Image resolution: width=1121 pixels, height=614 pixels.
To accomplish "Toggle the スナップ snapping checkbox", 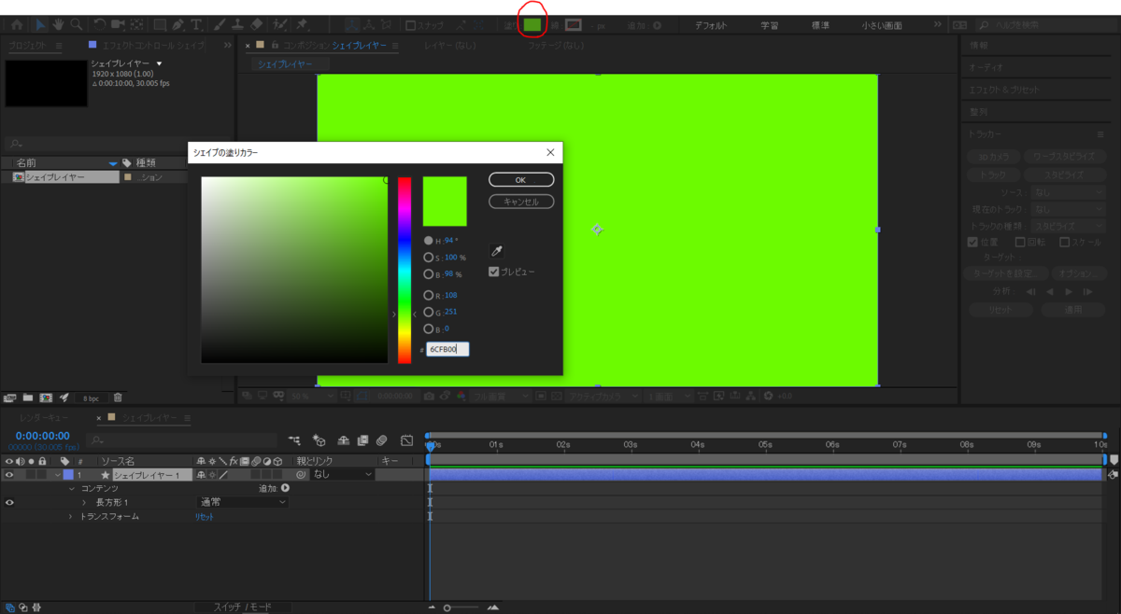I will coord(411,25).
